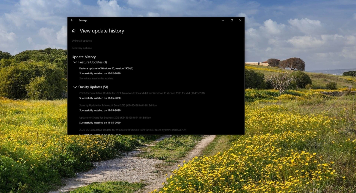Image resolution: width=356 pixels, height=193 pixels.
Task: Select Feature update to Windows 10 version 1909
Action: pyautogui.click(x=106, y=68)
